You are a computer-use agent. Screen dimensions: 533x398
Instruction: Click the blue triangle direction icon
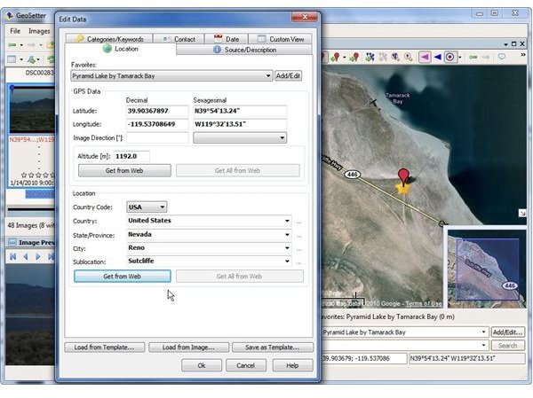tap(438, 57)
